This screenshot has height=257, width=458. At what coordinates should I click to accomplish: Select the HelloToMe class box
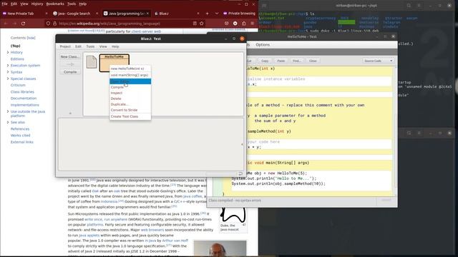[x=114, y=63]
